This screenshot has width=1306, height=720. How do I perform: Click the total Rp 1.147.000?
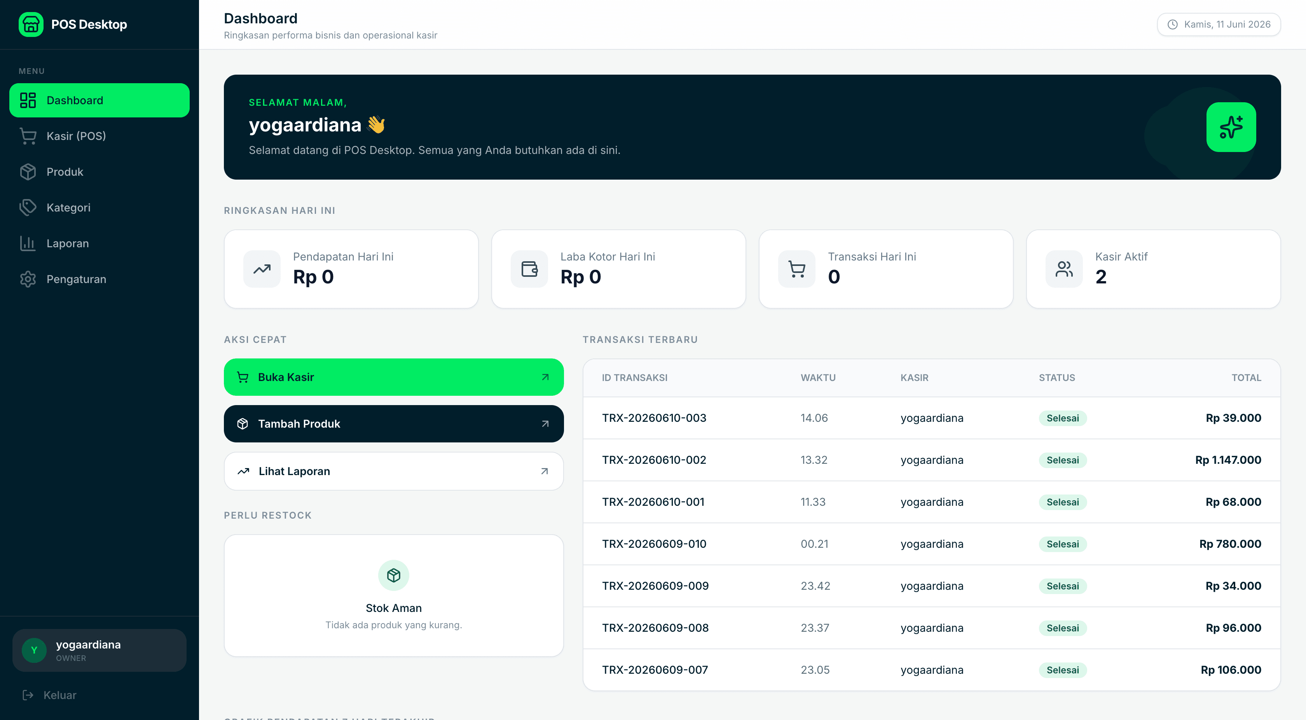point(1228,460)
